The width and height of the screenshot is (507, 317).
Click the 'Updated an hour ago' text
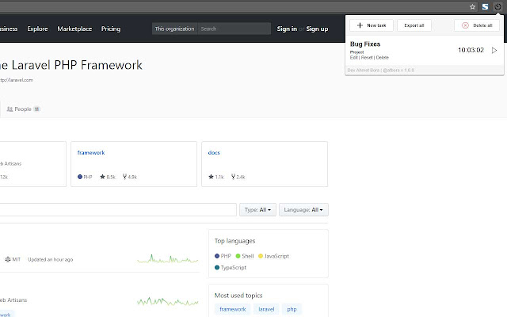(51, 259)
